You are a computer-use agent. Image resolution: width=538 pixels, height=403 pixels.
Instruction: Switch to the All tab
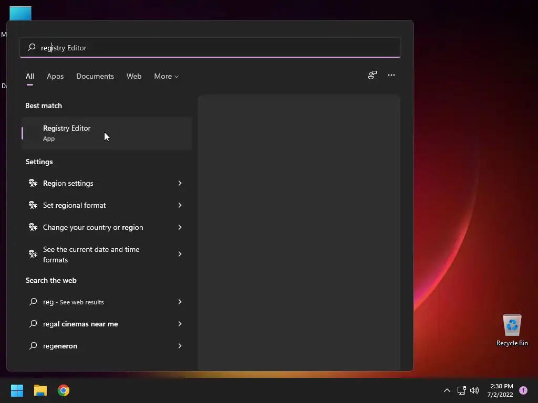click(30, 77)
